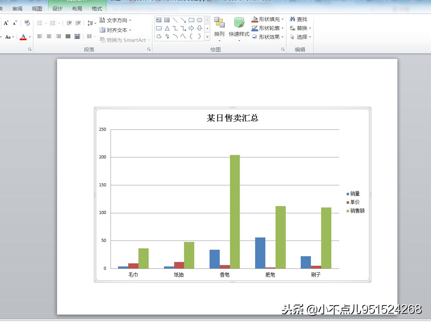This screenshot has width=431, height=324.
Task: Click the Clear All Formatting icon
Action: click(27, 23)
